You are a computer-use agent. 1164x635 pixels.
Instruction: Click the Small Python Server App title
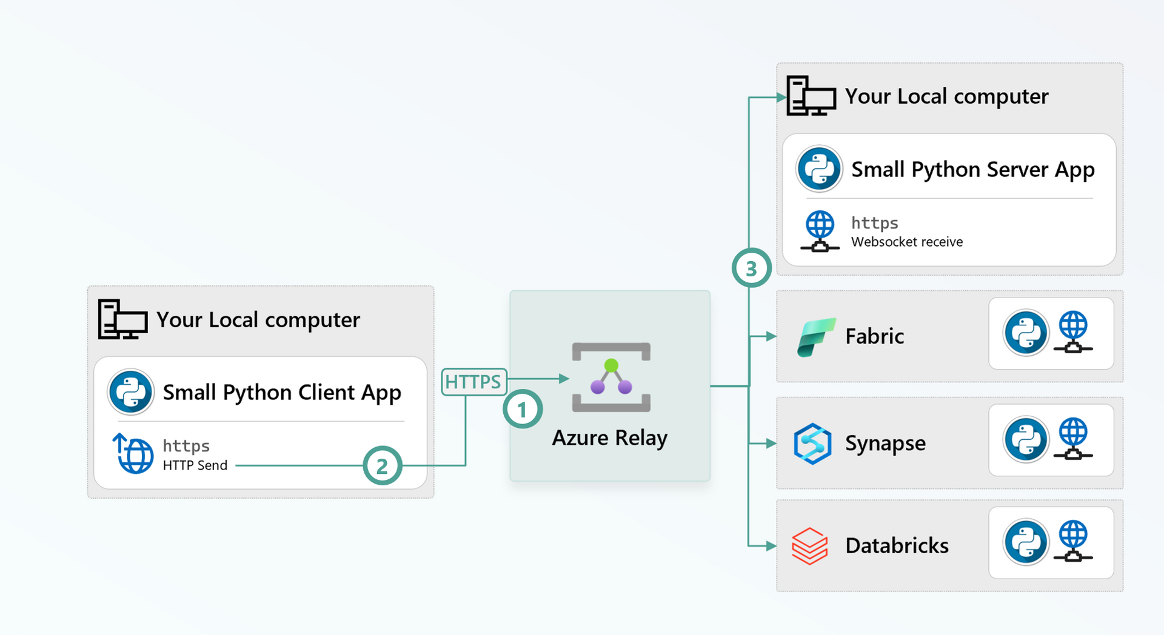click(972, 170)
